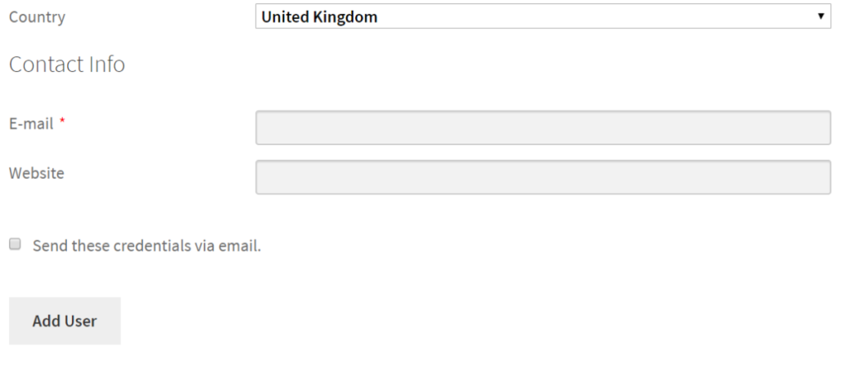Select the United Kingdom text in combo box
The height and width of the screenshot is (367, 846).
pos(319,16)
